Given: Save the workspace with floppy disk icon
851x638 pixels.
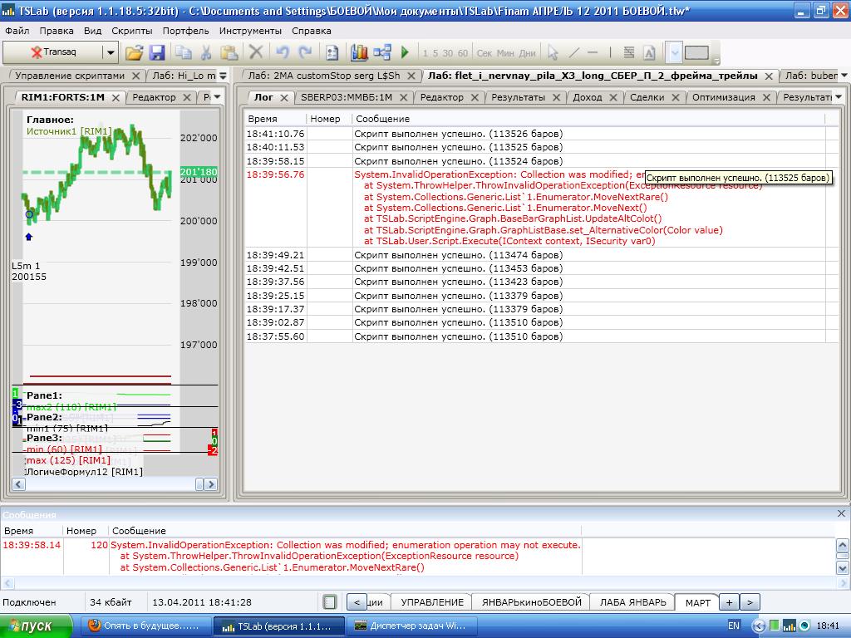Looking at the screenshot, I should (x=156, y=52).
